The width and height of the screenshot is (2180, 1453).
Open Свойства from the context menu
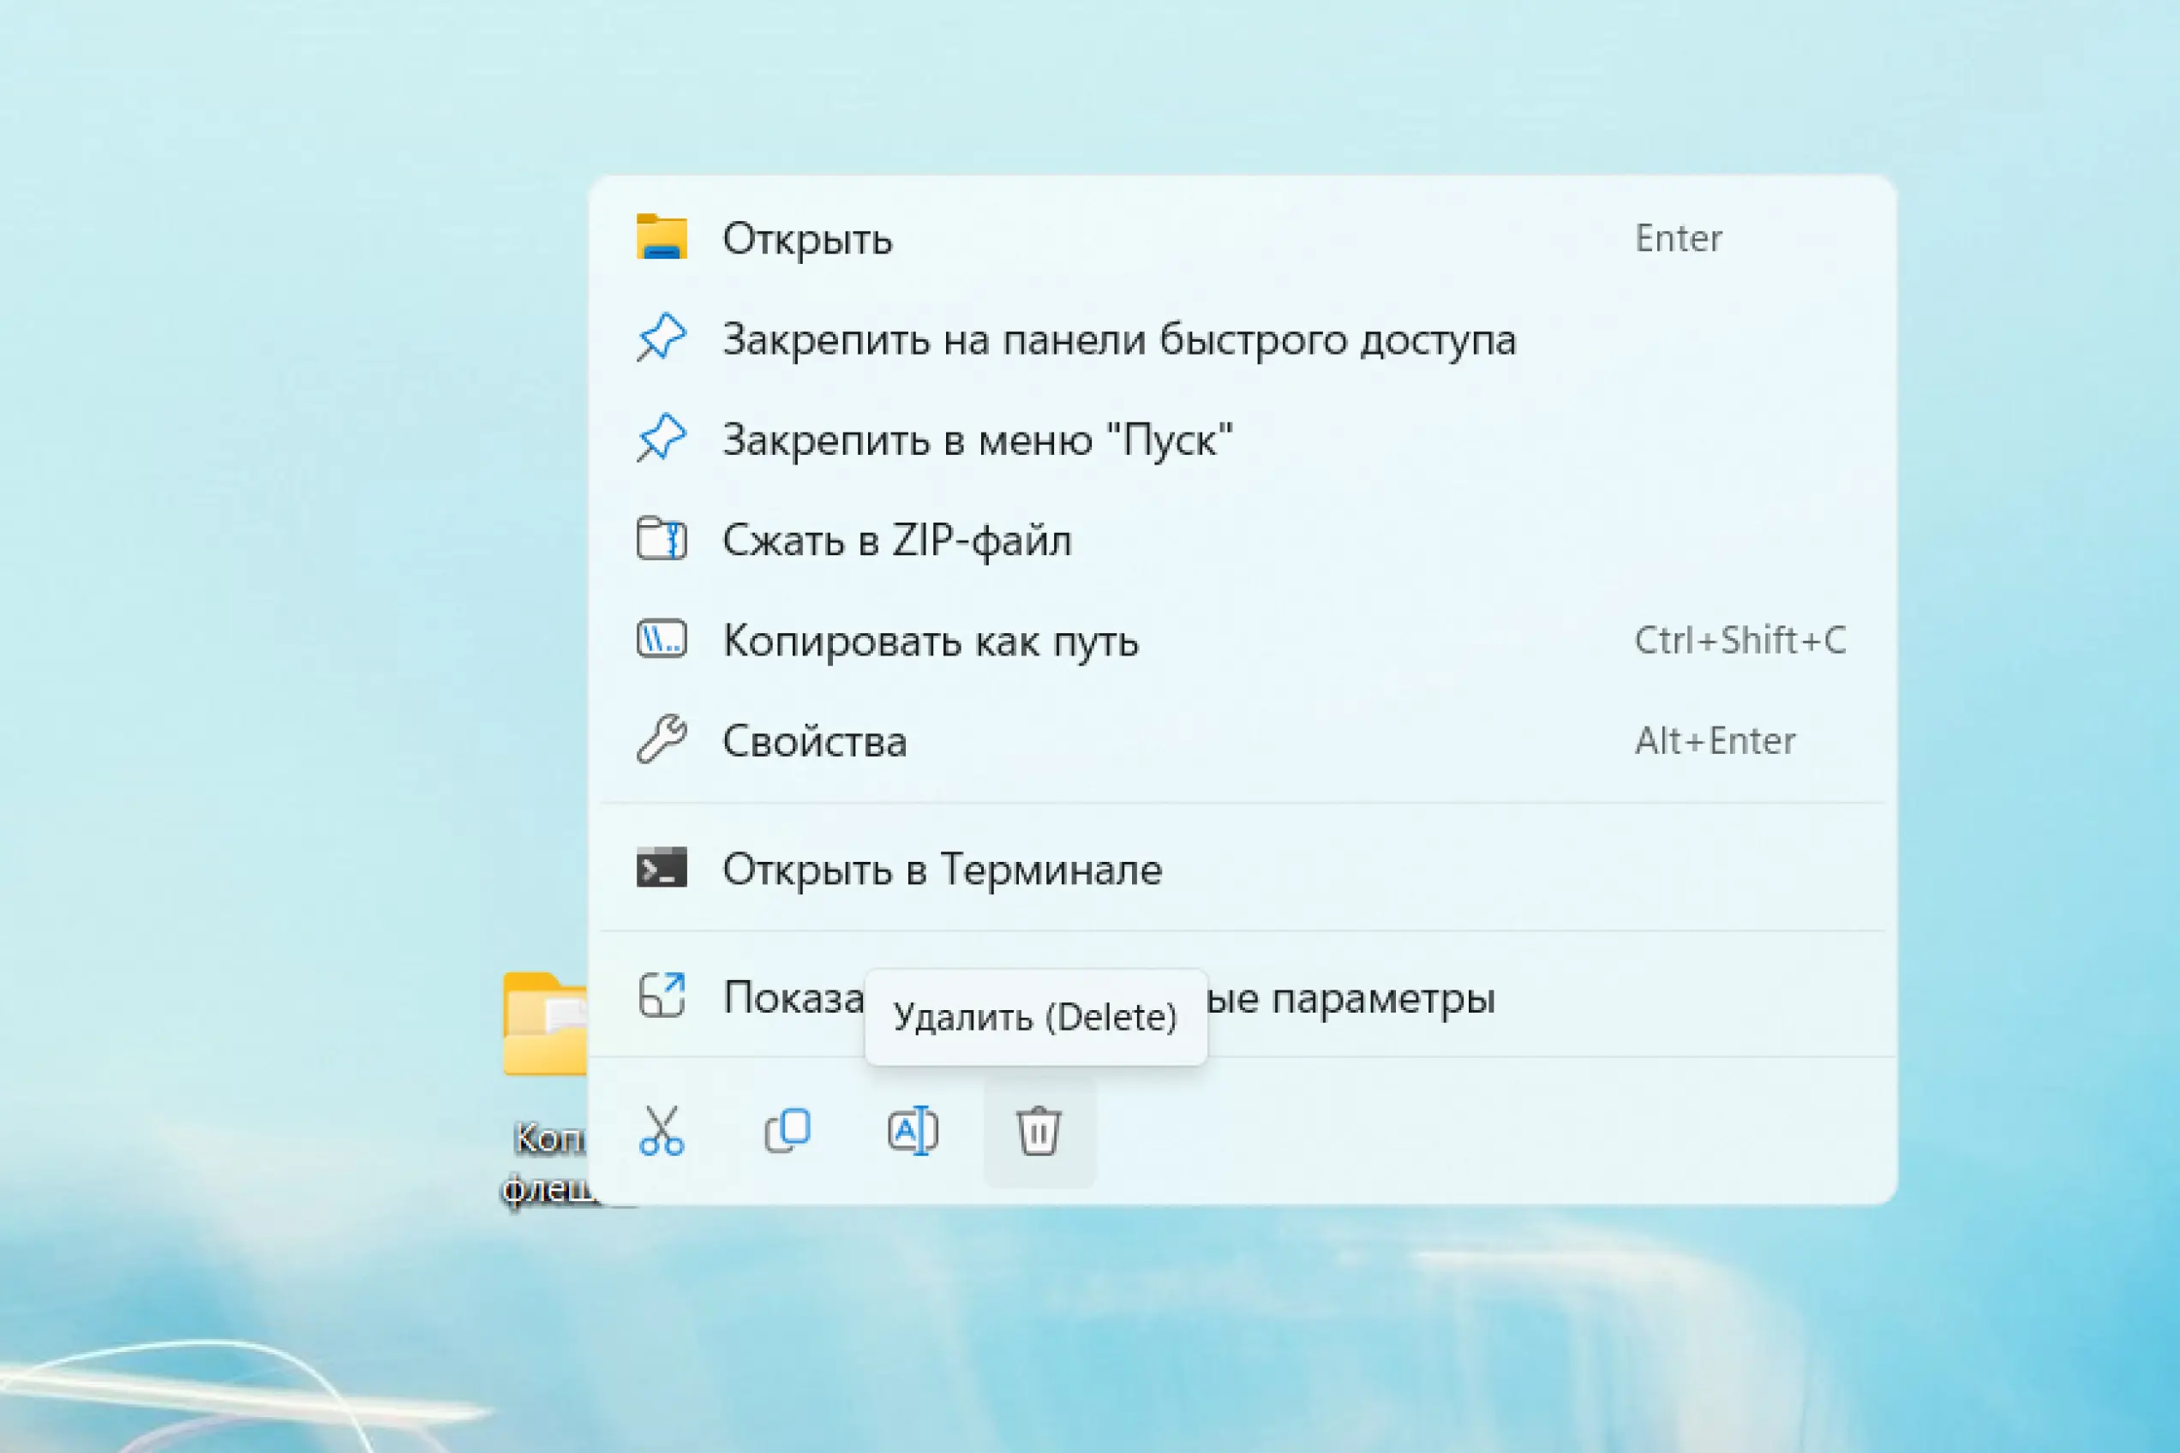pyautogui.click(x=814, y=741)
